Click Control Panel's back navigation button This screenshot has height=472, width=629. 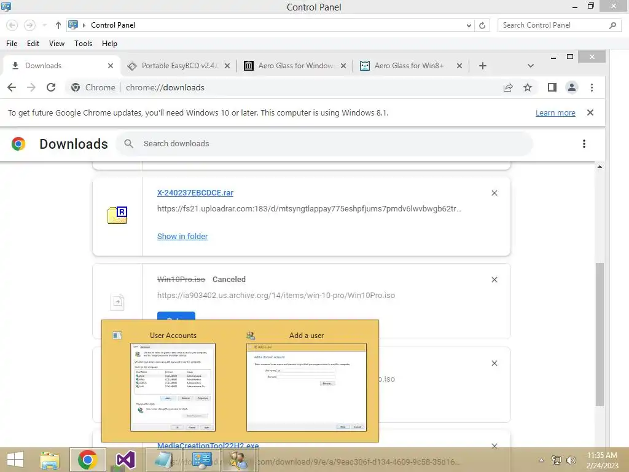(12, 25)
